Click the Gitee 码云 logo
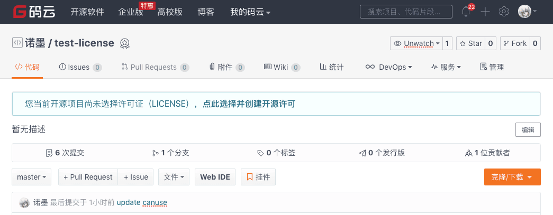553x215 pixels. [34, 12]
